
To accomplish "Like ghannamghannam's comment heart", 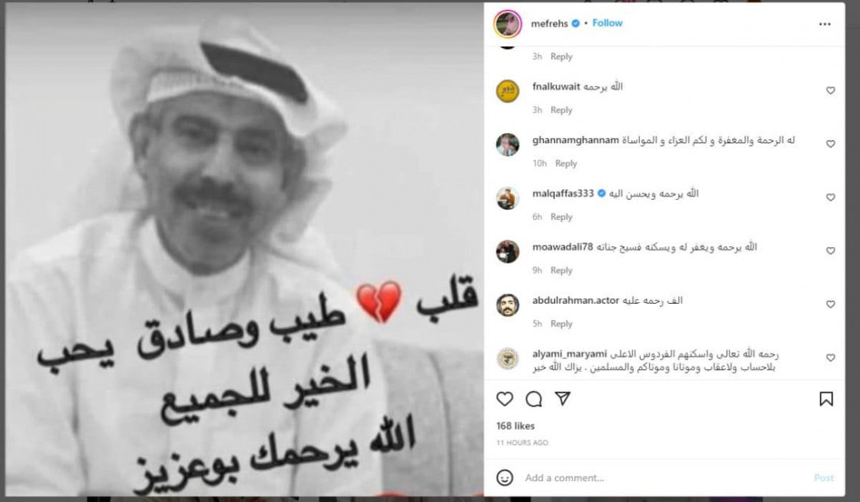I will [831, 144].
